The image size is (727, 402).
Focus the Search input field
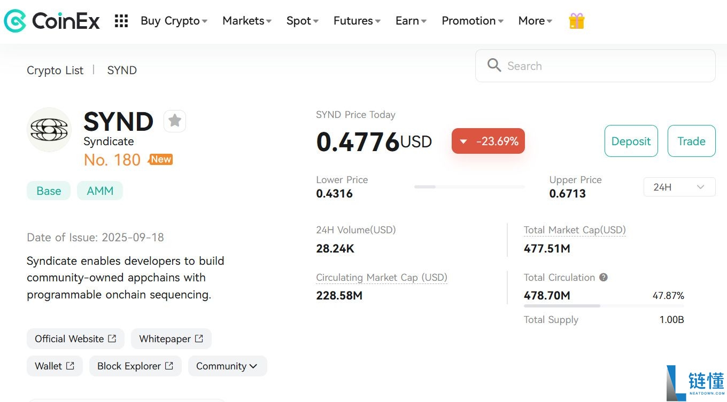[595, 66]
